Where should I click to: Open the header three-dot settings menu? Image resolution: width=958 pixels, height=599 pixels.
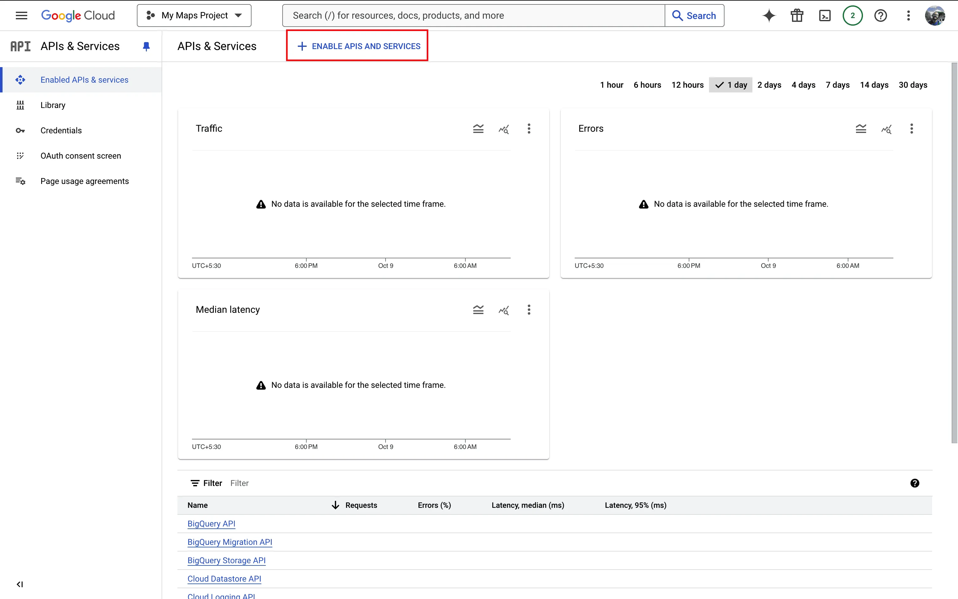pos(909,16)
